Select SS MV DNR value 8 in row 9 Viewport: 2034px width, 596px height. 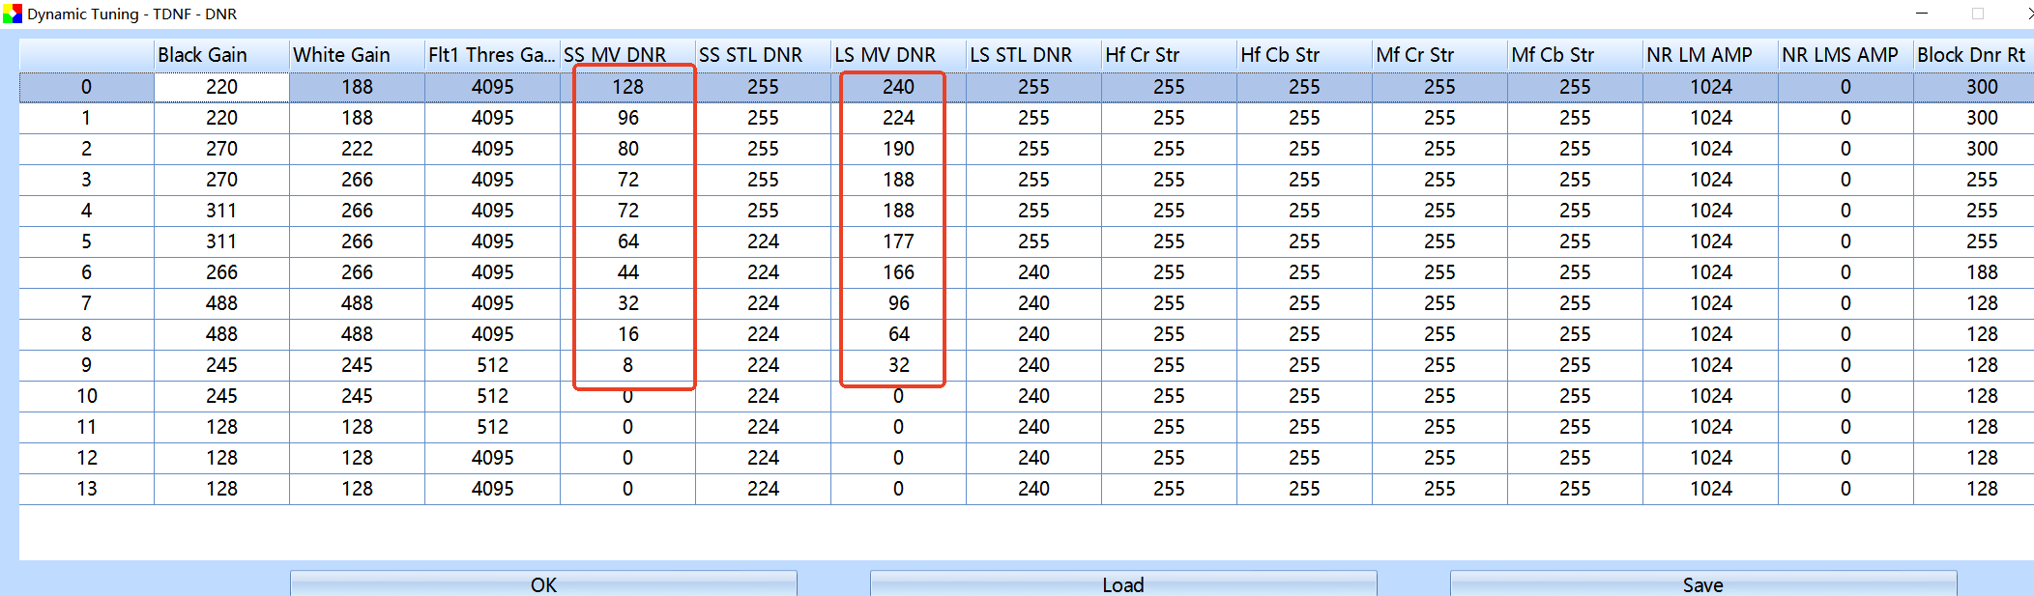pyautogui.click(x=627, y=365)
